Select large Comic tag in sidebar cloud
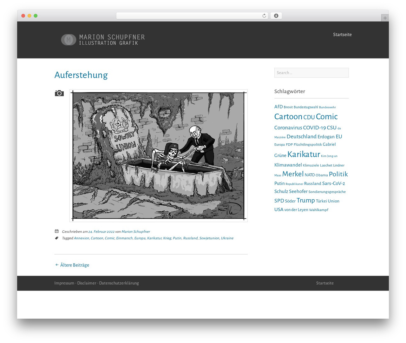This screenshot has height=343, width=406. (x=327, y=116)
